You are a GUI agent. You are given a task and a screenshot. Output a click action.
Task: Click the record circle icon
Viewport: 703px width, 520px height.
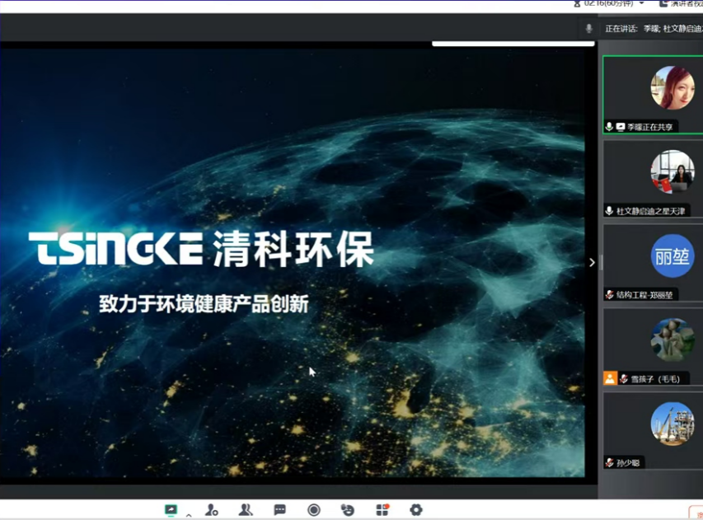(314, 510)
